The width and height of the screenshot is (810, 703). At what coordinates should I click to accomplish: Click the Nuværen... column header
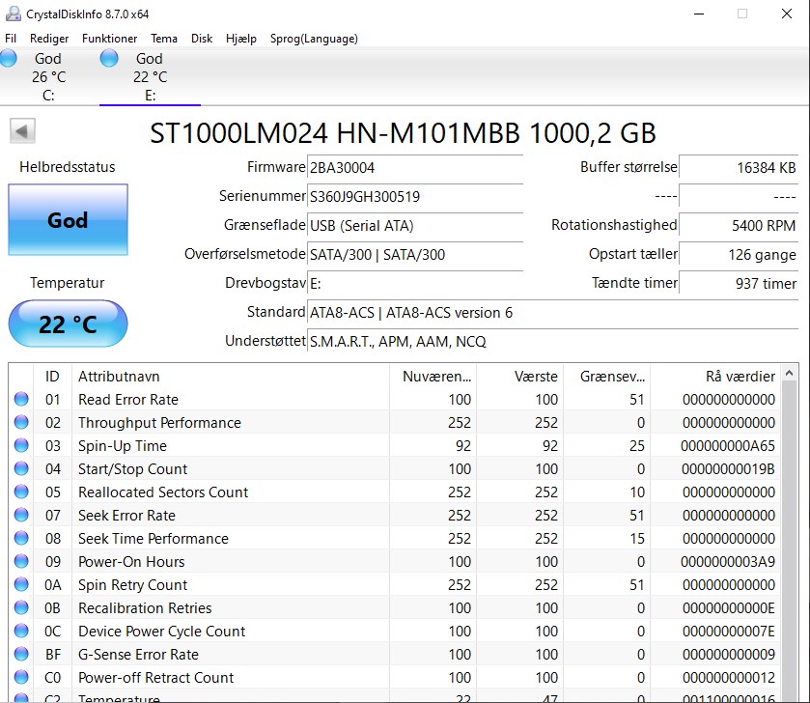click(x=433, y=376)
